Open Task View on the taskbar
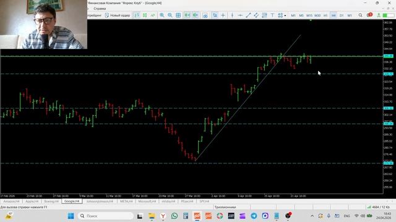 pyautogui.click(x=140, y=216)
